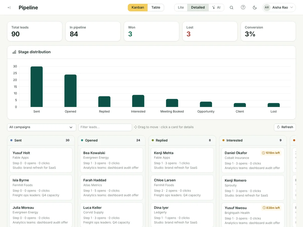Click the drag-to-move arrows icon
Viewport: 303px width, 227px height.
point(136,127)
